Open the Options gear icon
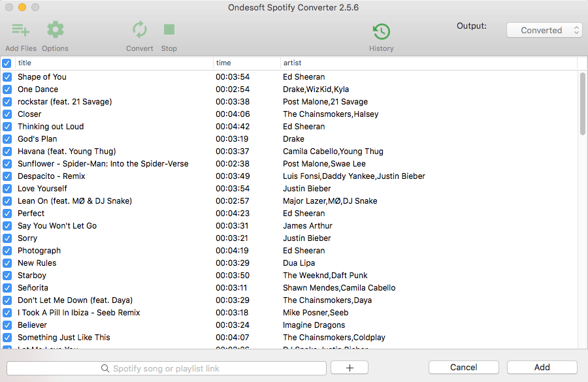The width and height of the screenshot is (588, 382). pos(55,29)
